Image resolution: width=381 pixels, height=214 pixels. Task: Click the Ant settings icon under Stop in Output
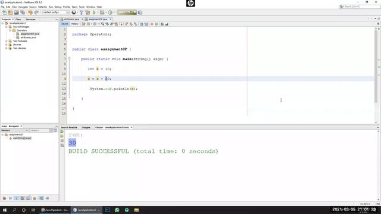(62, 145)
